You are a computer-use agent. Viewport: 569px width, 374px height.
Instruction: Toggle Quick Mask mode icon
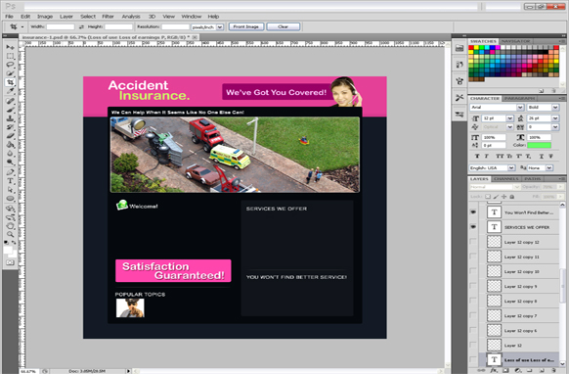(x=10, y=262)
